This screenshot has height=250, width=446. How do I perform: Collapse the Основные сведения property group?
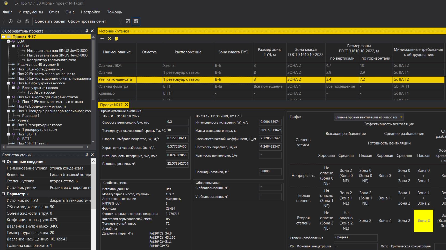click(3, 162)
